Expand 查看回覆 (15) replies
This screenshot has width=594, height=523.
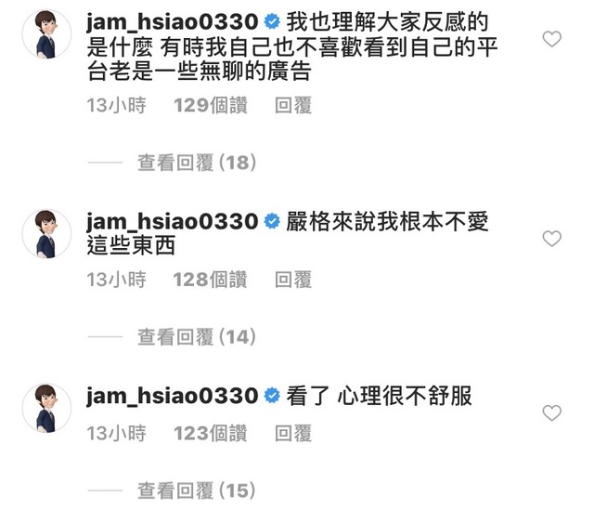point(196,490)
